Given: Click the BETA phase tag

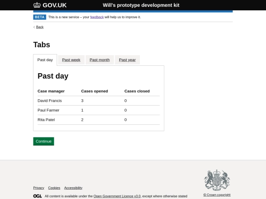Looking at the screenshot, I should 39,17.
